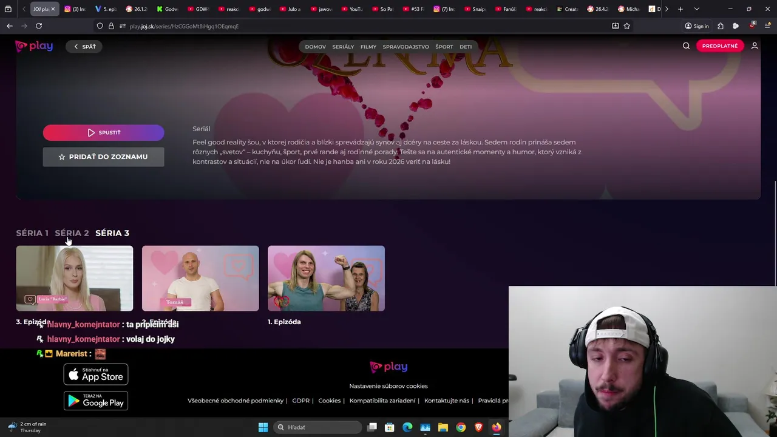This screenshot has width=777, height=437.
Task: Click the padlock site info icon
Action: click(x=111, y=26)
